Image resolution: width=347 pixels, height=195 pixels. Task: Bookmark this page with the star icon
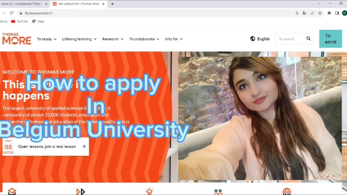click(x=320, y=13)
